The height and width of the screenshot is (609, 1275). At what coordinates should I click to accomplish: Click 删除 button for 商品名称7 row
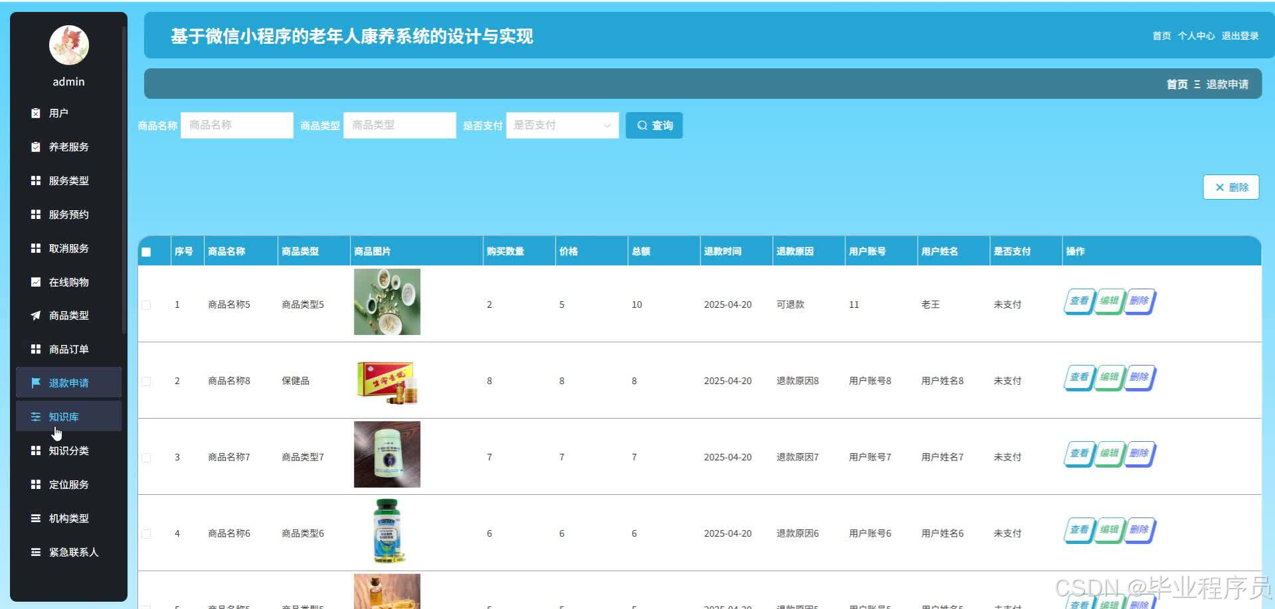click(1140, 454)
